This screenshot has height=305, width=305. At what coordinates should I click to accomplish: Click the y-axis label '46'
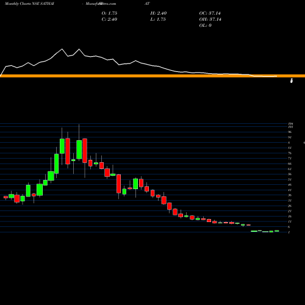click(x=290, y=185)
